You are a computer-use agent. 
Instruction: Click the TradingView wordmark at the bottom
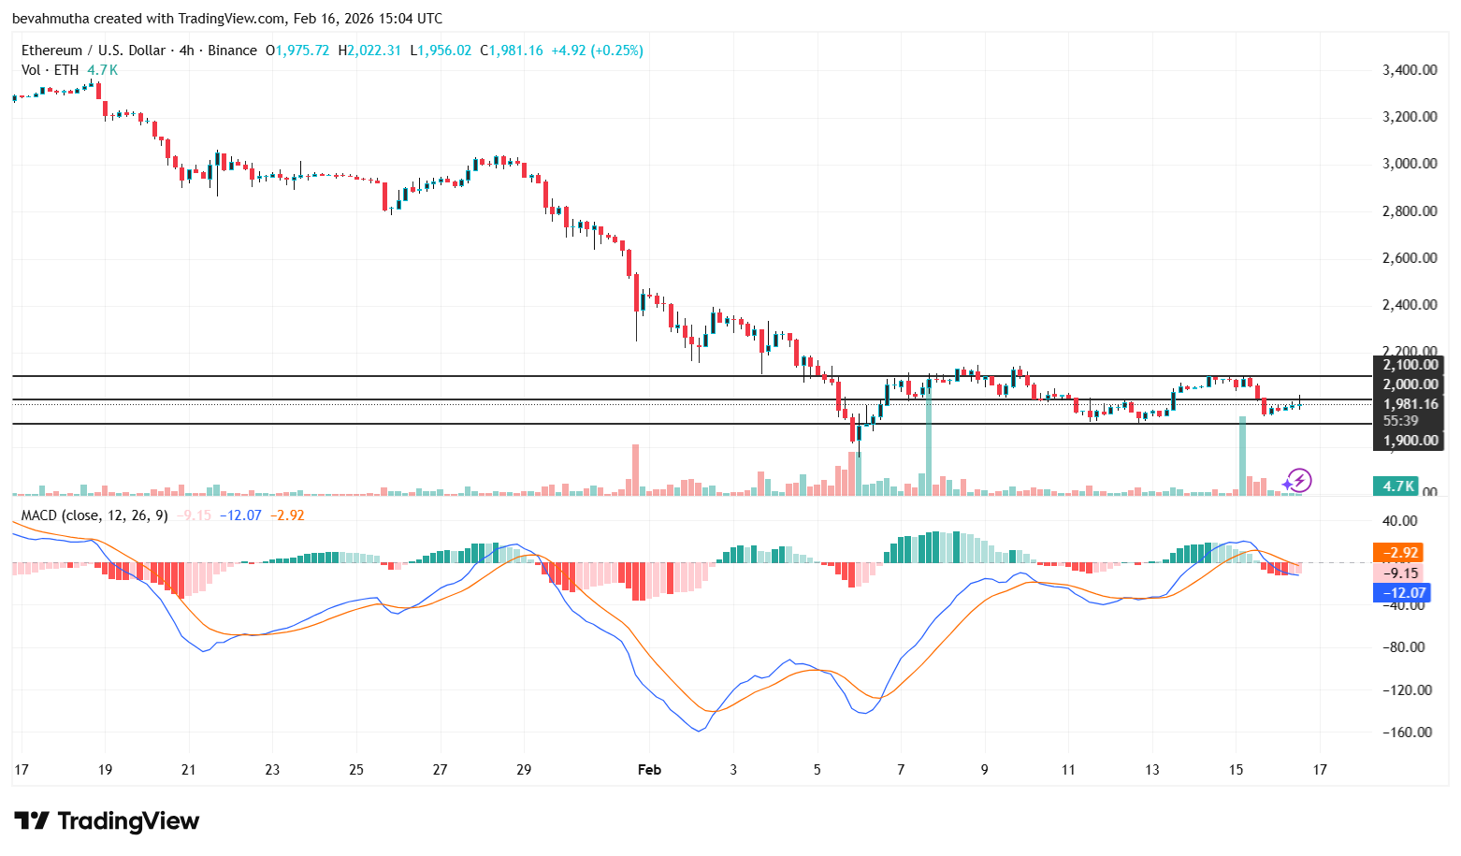(x=127, y=821)
